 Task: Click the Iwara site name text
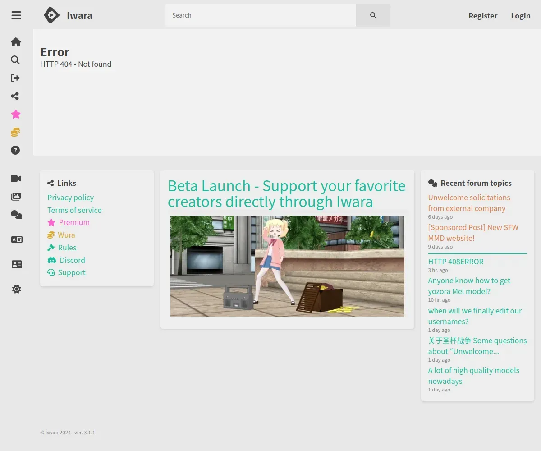point(79,15)
